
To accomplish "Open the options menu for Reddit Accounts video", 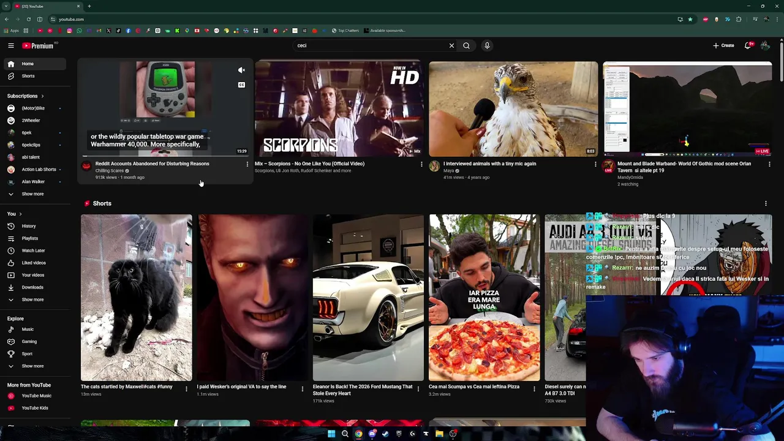I will coord(247,164).
